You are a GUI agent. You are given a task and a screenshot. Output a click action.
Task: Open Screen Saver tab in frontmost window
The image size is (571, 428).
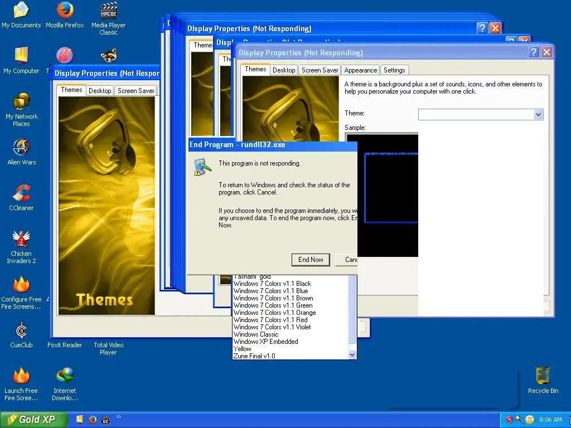click(320, 70)
